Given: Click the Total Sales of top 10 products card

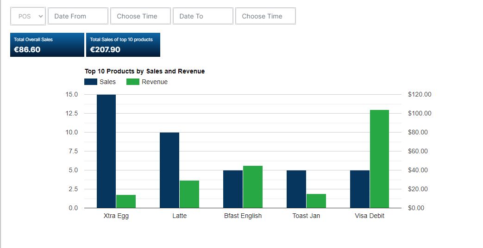Looking at the screenshot, I should (x=123, y=45).
